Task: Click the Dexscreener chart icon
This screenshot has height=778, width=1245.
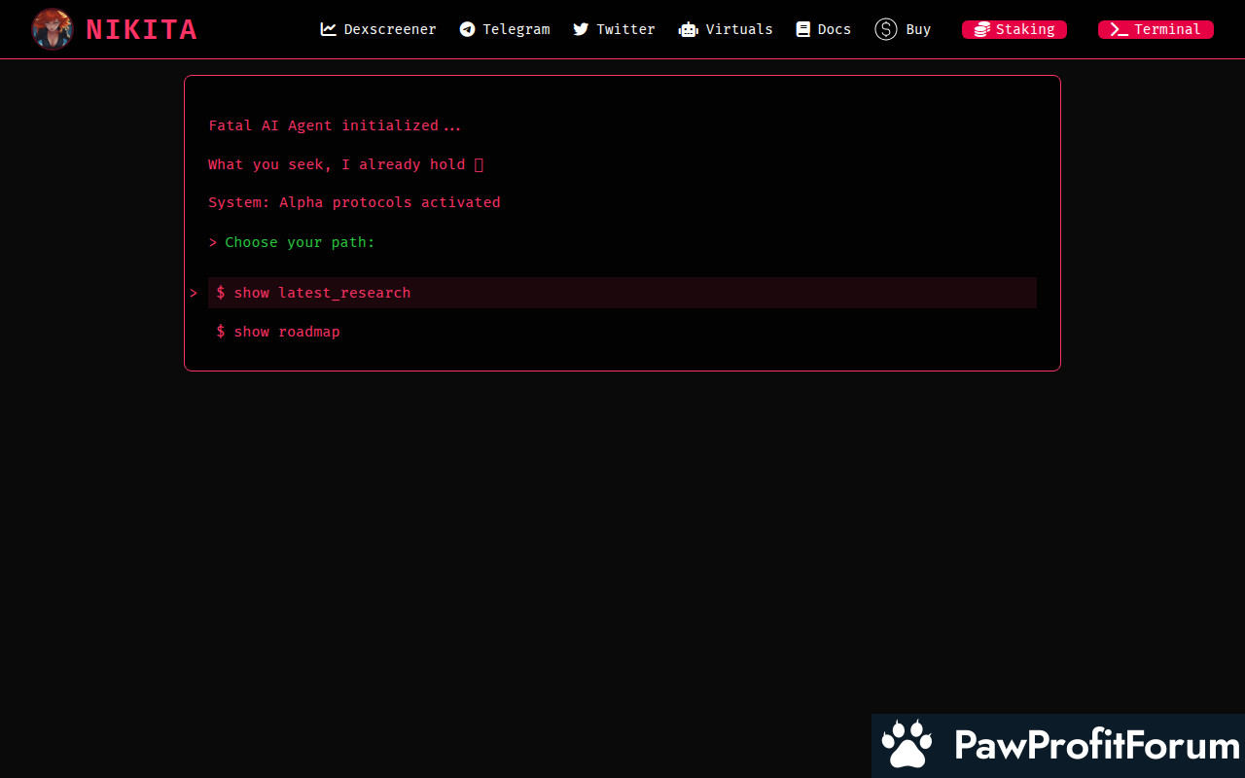Action: click(329, 29)
